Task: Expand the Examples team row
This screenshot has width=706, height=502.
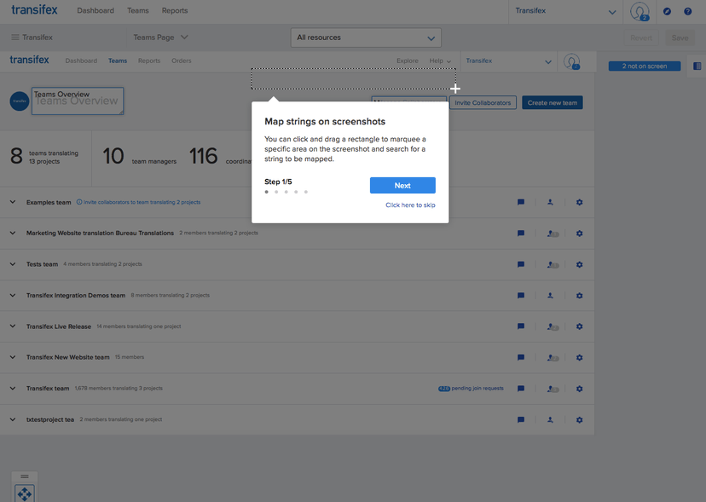Action: (13, 202)
